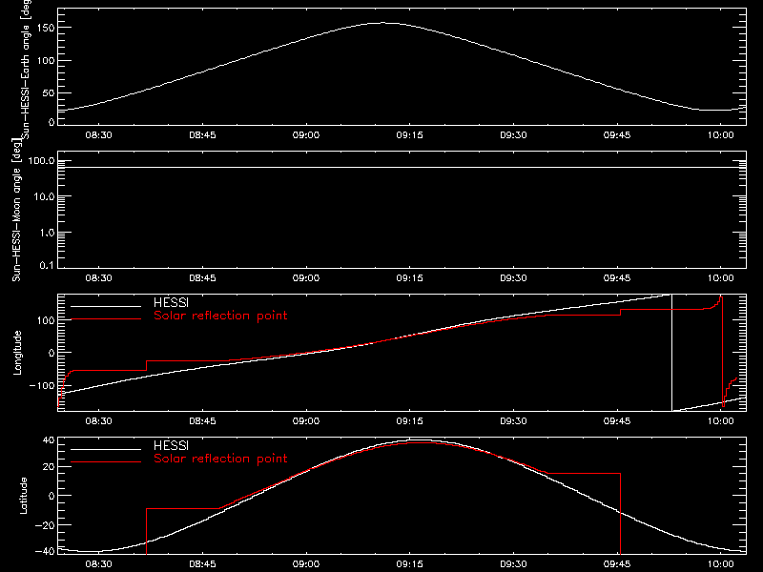
Task: Click 10:00 under the Moon angle plot
Action: tap(721, 277)
